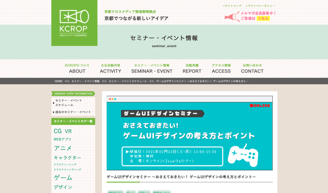Click the white game controller graphic

tap(243, 155)
